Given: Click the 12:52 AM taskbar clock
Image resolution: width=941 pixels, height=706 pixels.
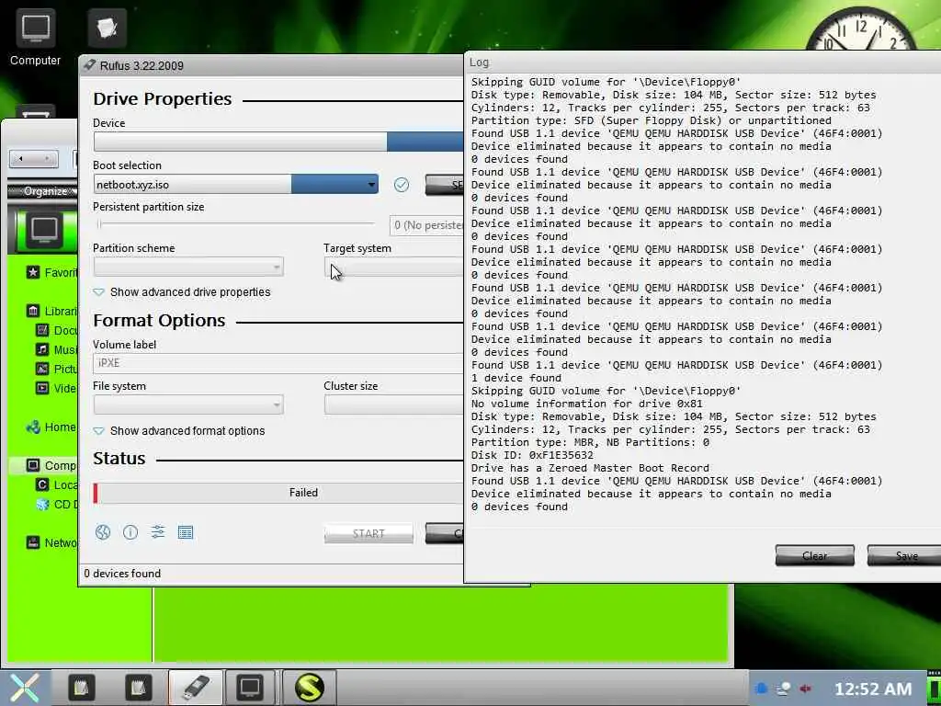Looking at the screenshot, I should (873, 689).
